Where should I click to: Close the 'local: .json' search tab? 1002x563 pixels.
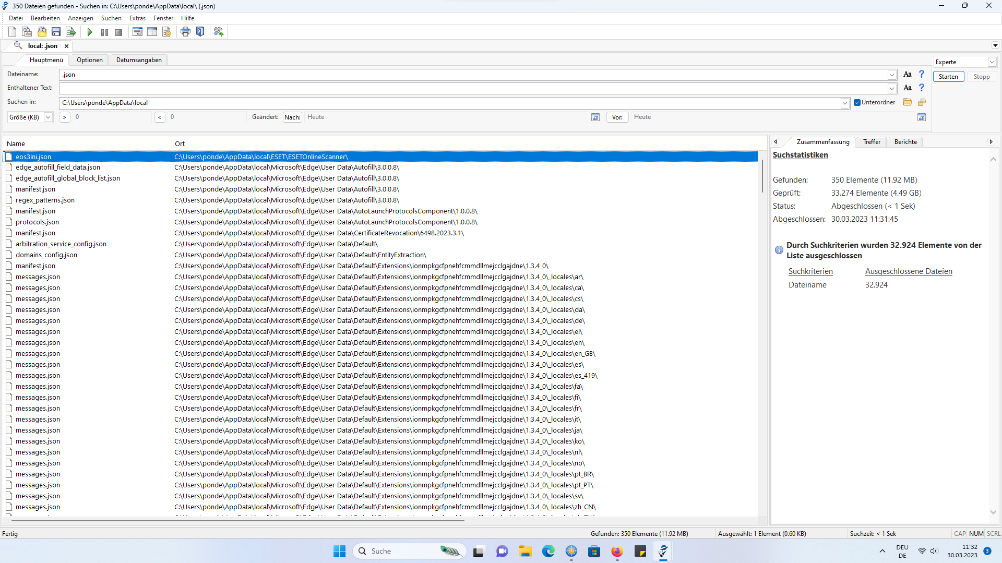coord(66,46)
